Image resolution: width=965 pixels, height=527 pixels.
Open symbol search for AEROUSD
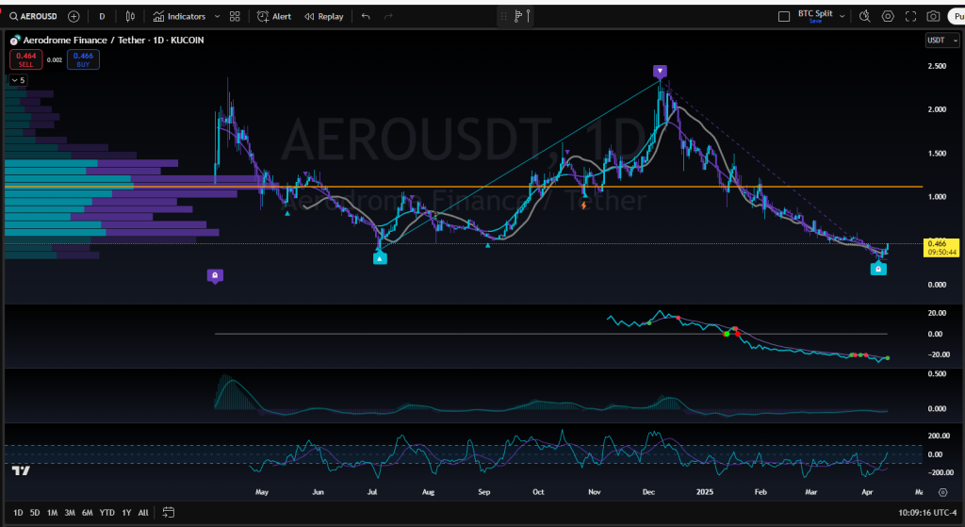34,17
